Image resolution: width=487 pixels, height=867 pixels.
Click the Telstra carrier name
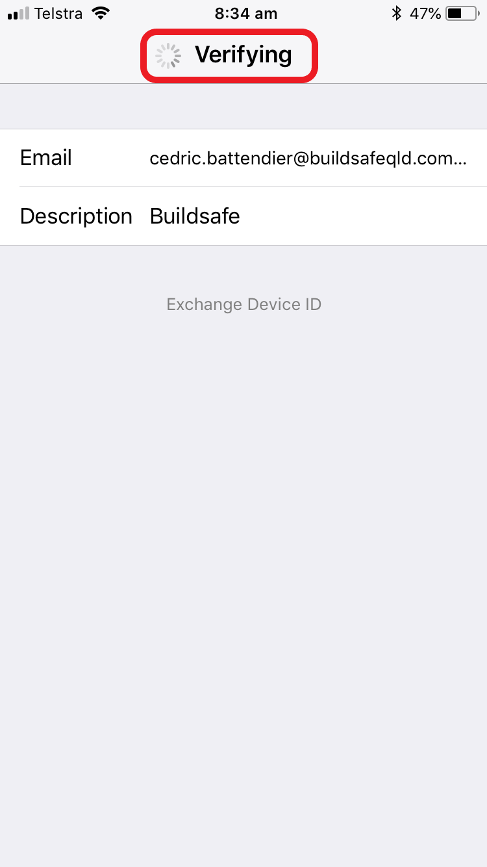59,13
